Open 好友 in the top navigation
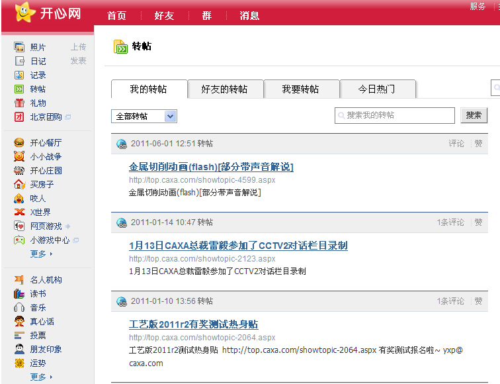Image resolution: width=500 pixels, height=384 pixels. (x=164, y=15)
